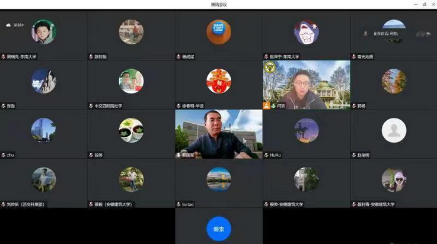Viewport: 437px width, 244px height.
Task: Click the microphone icon beside 蔡国军
Action: click(178, 155)
